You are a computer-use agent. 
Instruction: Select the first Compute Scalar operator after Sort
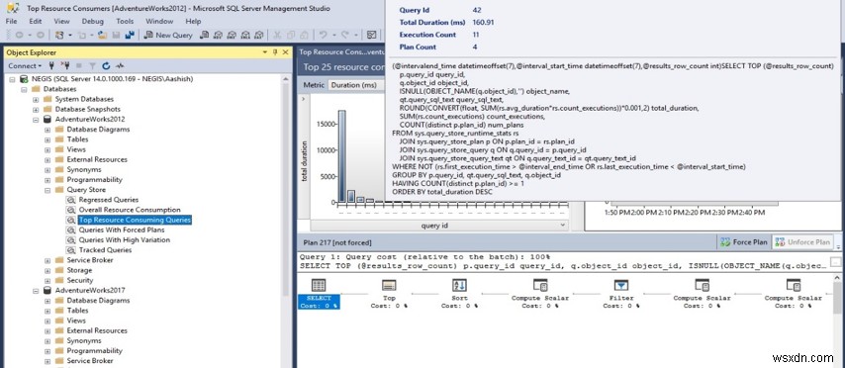tap(540, 294)
